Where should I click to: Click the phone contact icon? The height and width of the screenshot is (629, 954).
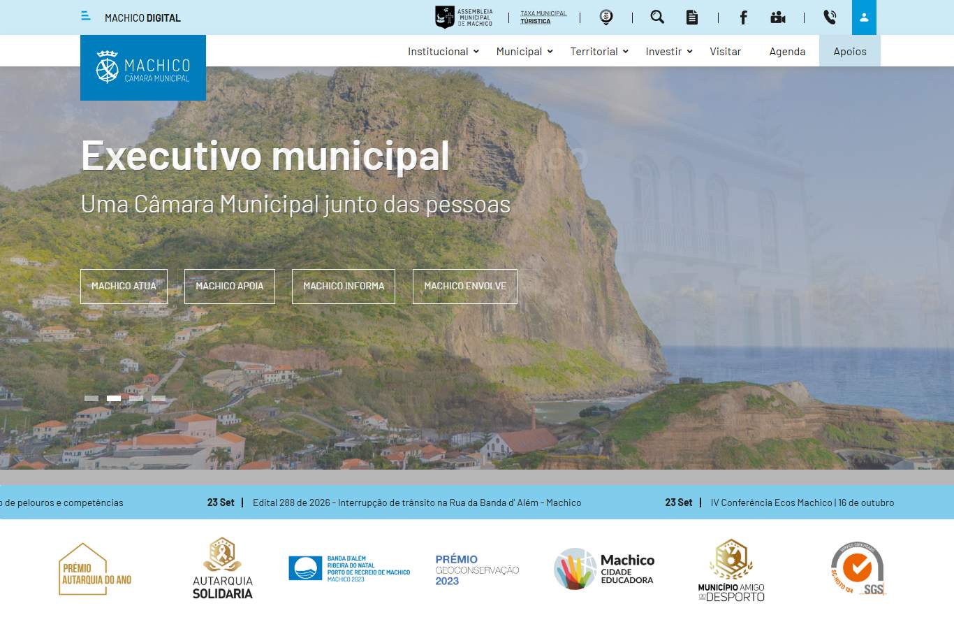point(830,17)
